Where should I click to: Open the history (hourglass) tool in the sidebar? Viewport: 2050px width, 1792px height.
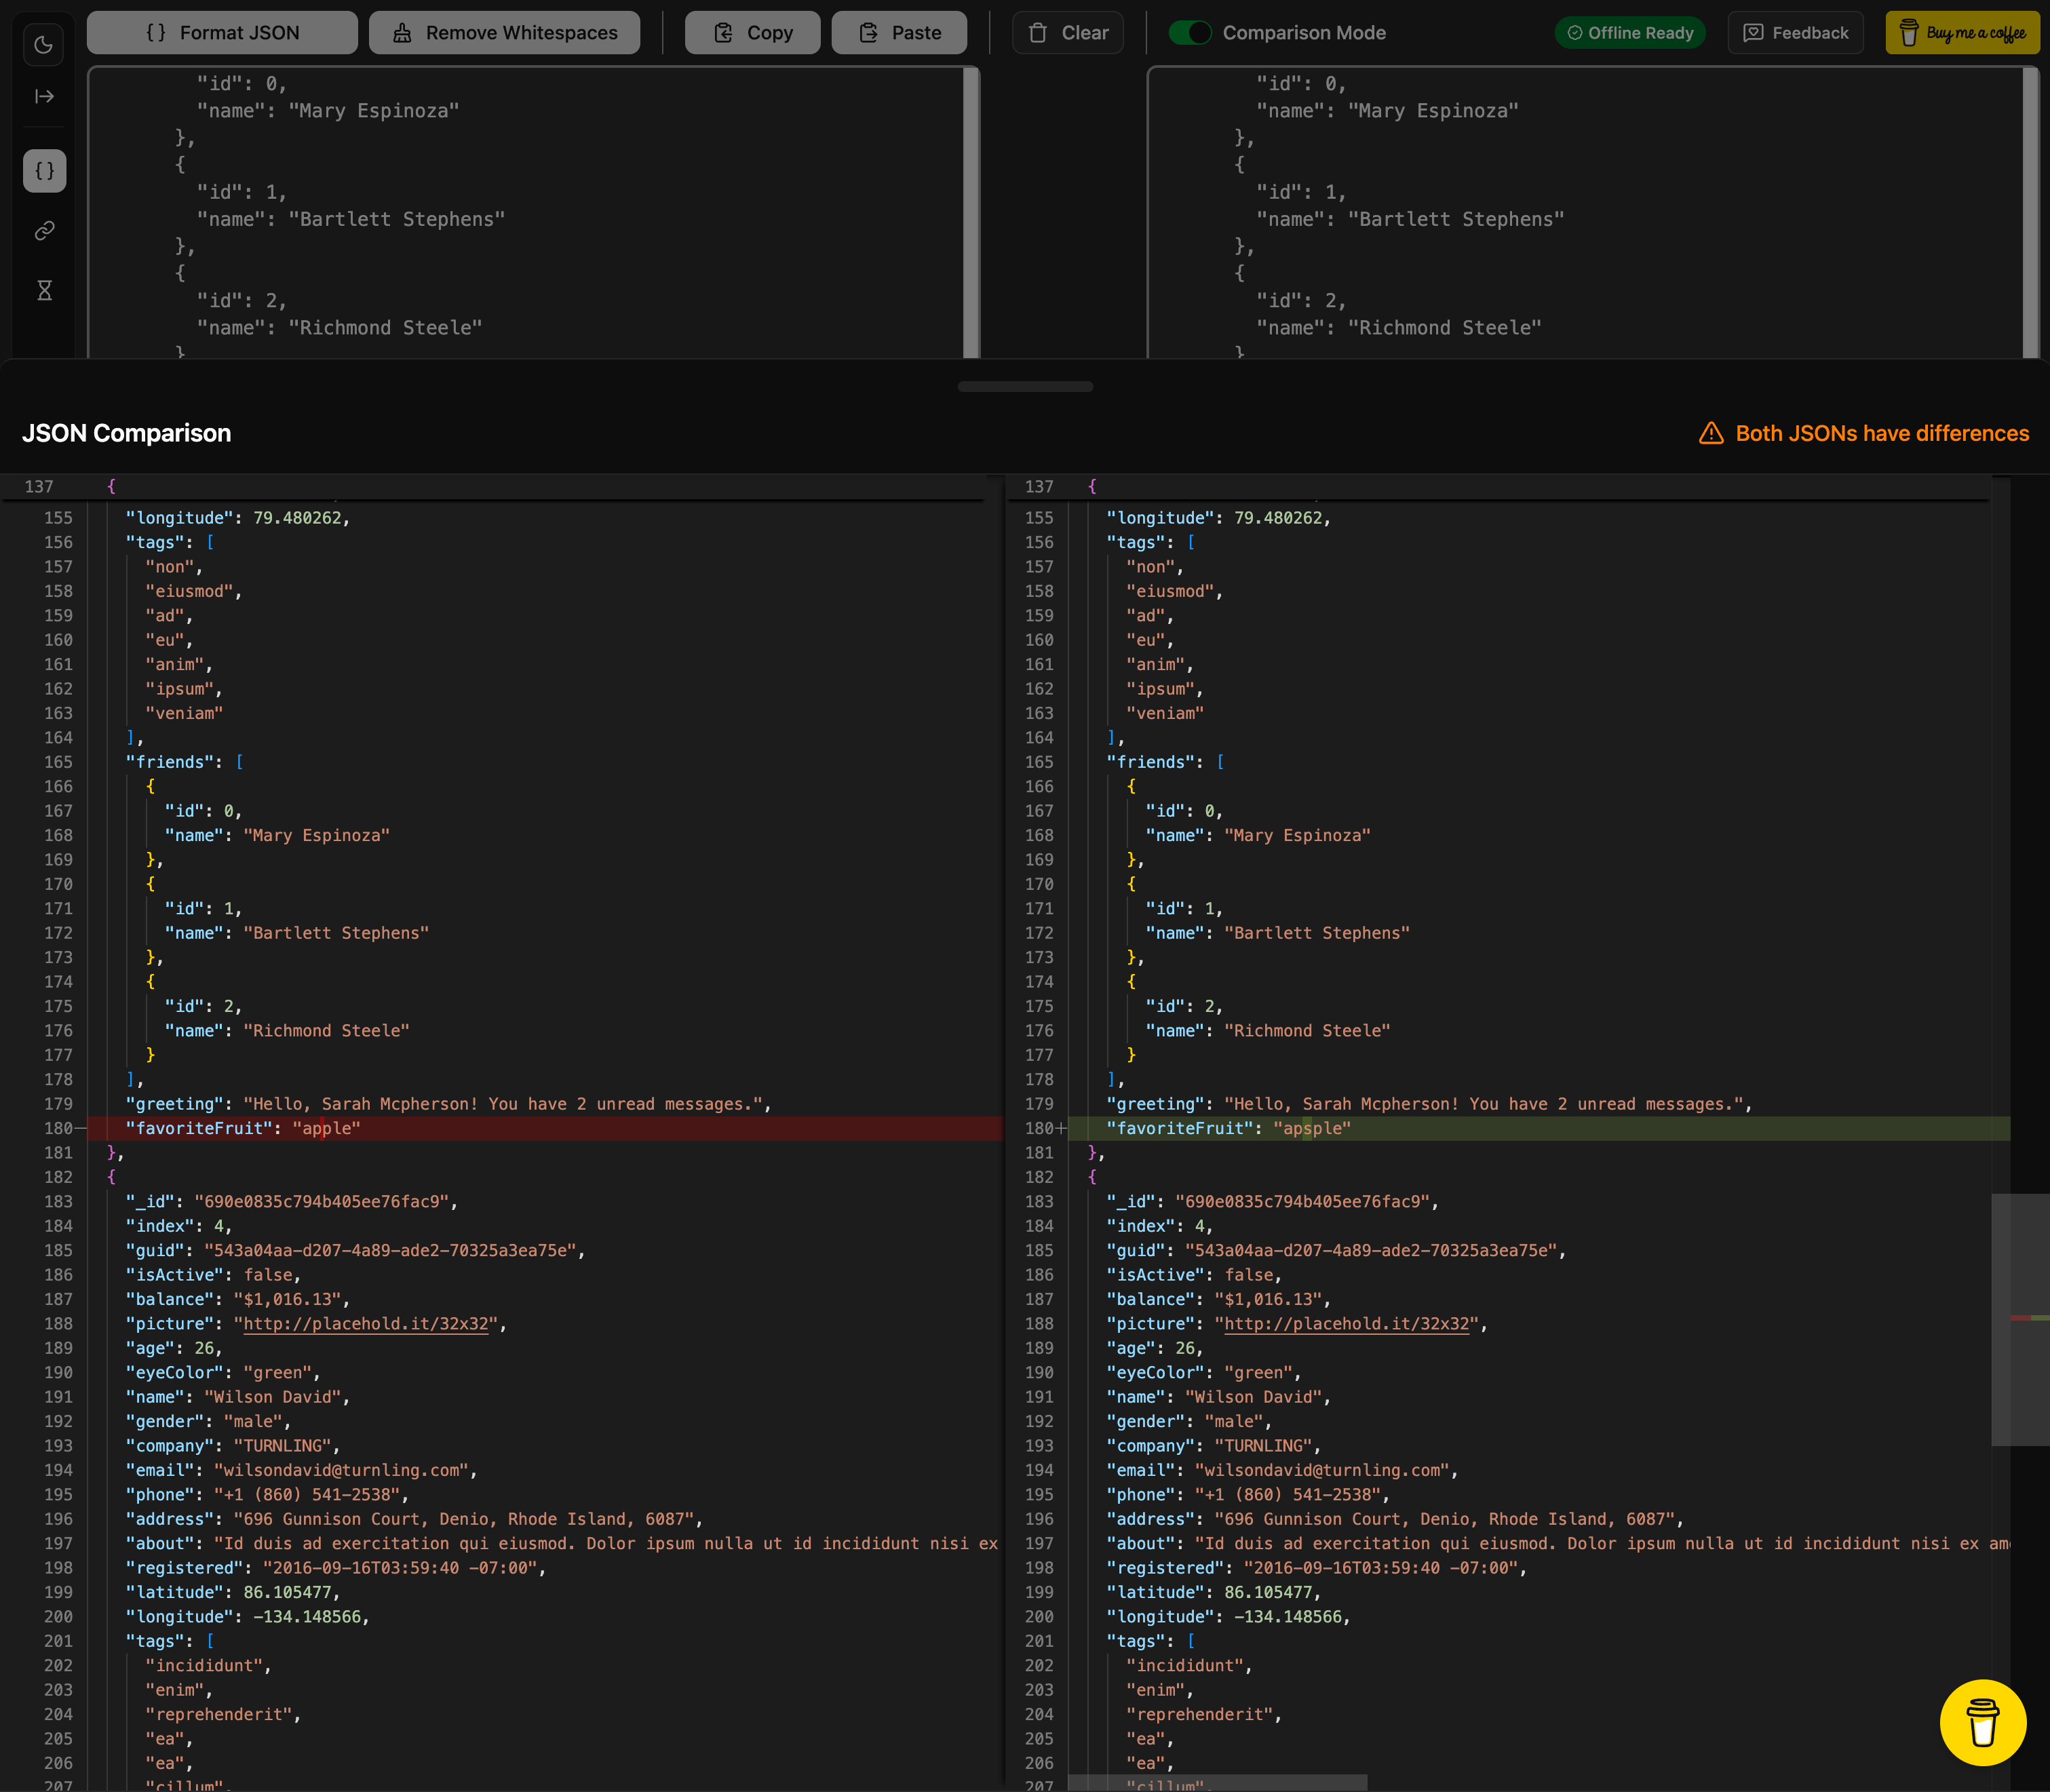[x=44, y=290]
